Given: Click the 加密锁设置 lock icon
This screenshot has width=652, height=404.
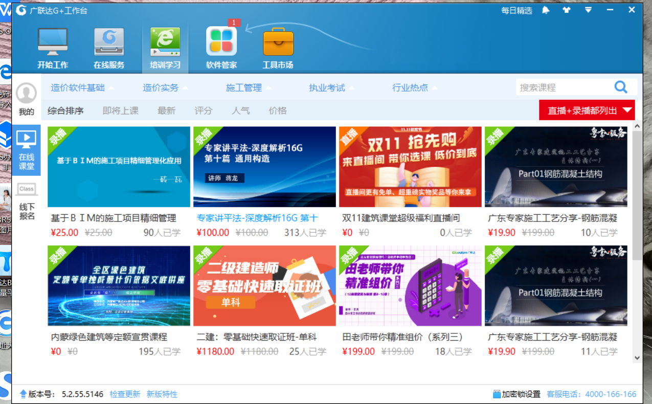Looking at the screenshot, I should pos(496,394).
